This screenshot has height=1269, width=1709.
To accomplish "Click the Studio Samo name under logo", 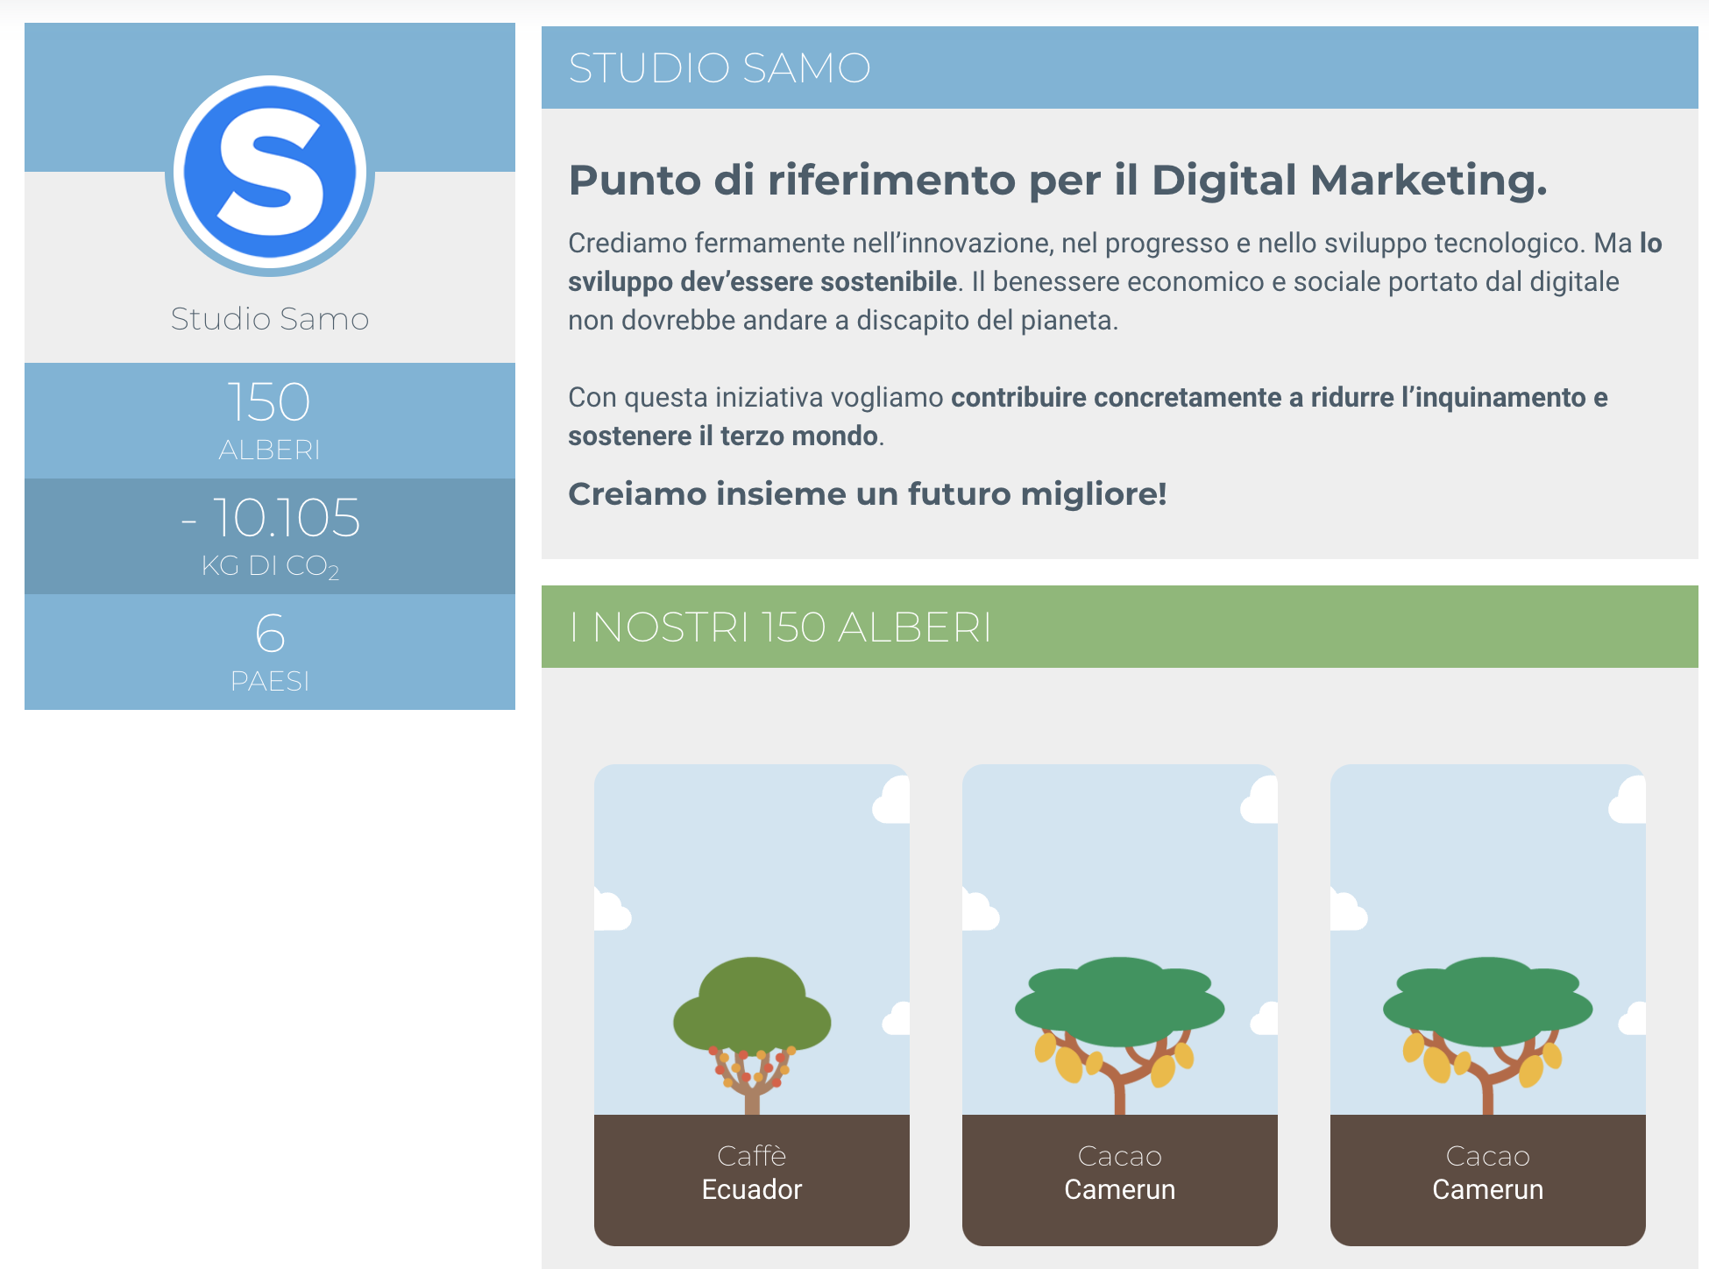I will point(270,318).
